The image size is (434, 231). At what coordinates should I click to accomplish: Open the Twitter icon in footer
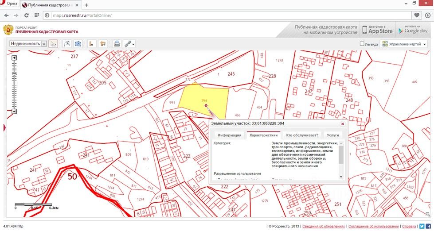[x=422, y=226]
